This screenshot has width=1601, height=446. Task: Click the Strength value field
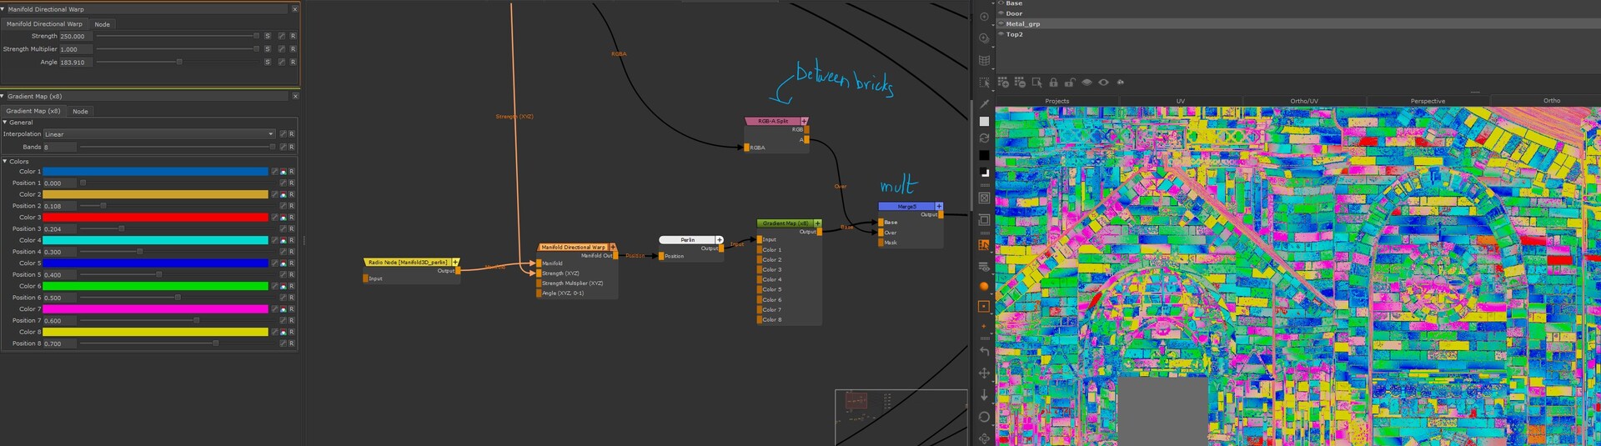pyautogui.click(x=75, y=36)
